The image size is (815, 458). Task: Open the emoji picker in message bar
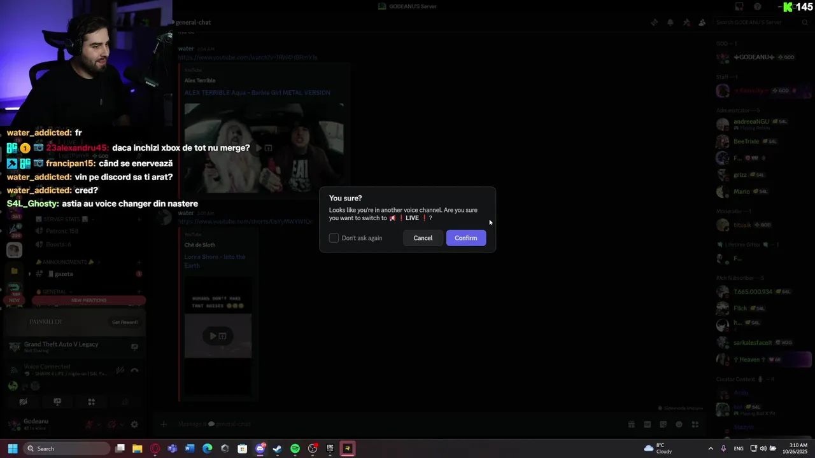pyautogui.click(x=679, y=424)
